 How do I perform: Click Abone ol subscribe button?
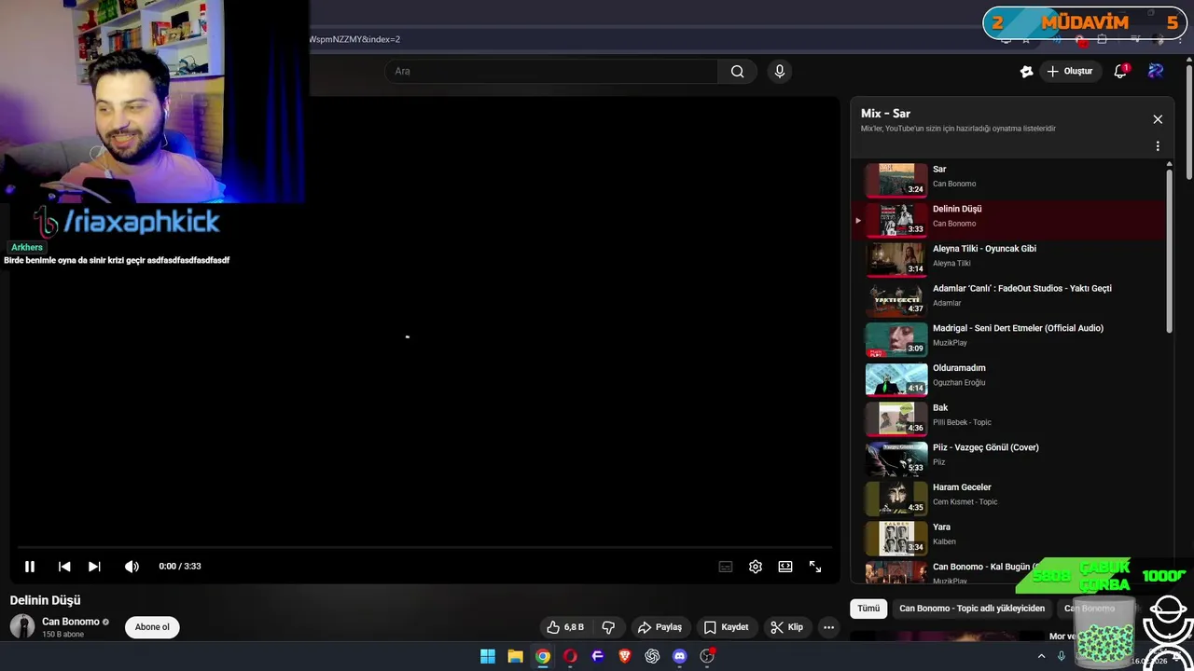[x=152, y=627]
